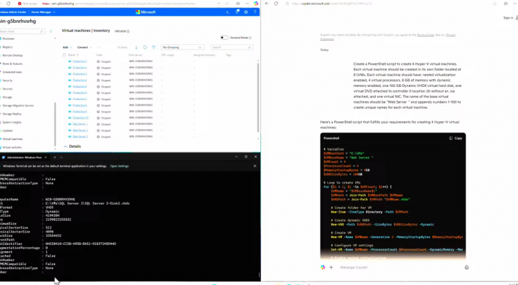Open the help question mark icon
Image resolution: width=518 pixels, height=285 pixels.
tap(255, 12)
